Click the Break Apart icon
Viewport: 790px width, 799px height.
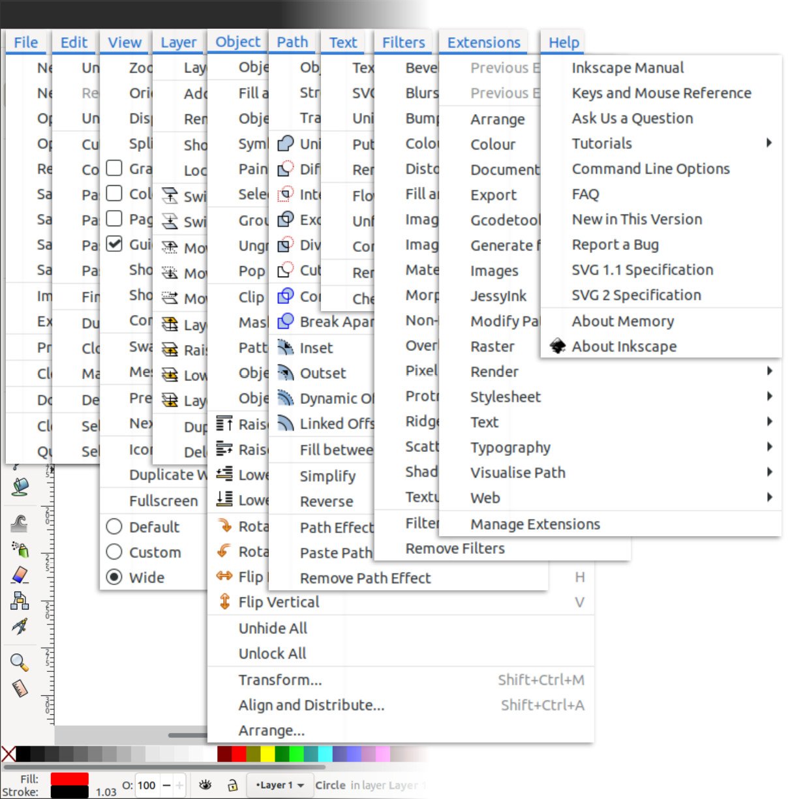(285, 322)
